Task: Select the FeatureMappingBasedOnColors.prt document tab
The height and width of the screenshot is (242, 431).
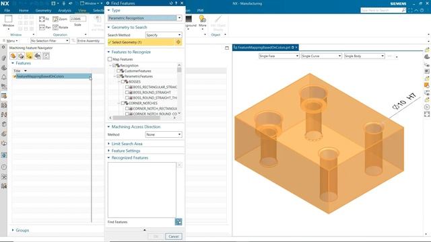Action: [x=265, y=48]
